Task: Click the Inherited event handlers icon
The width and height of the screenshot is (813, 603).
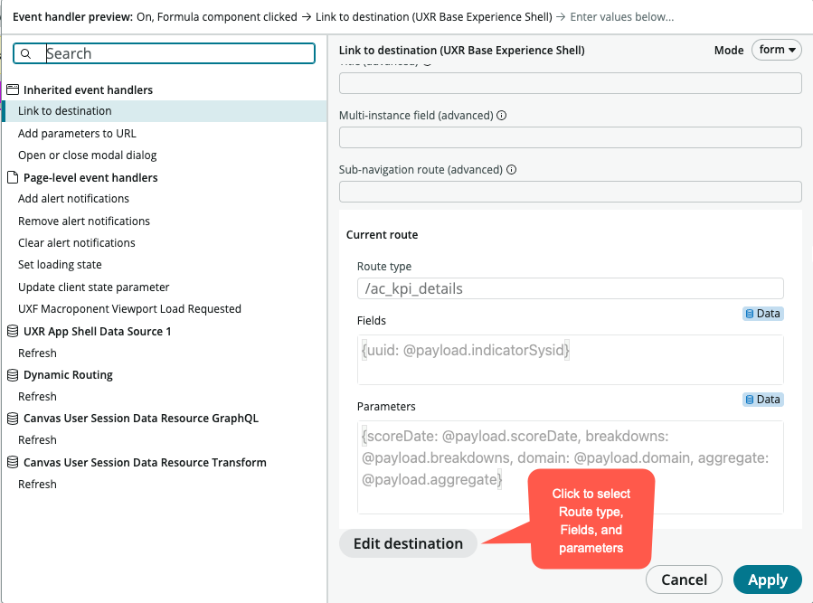Action: click(13, 90)
